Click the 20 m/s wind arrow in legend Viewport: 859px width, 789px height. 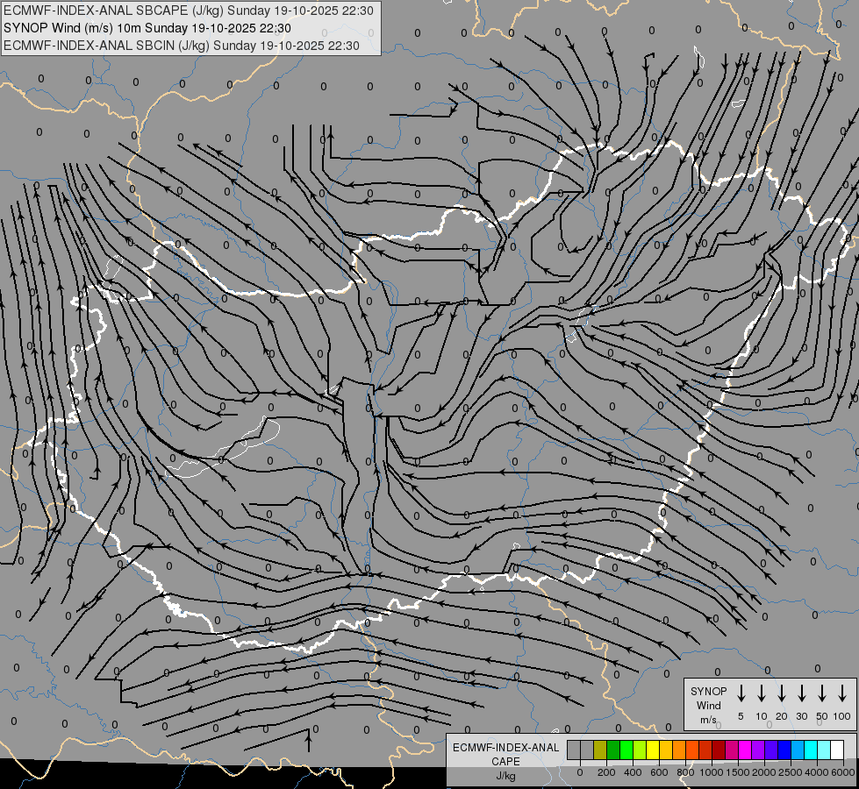pos(782,693)
